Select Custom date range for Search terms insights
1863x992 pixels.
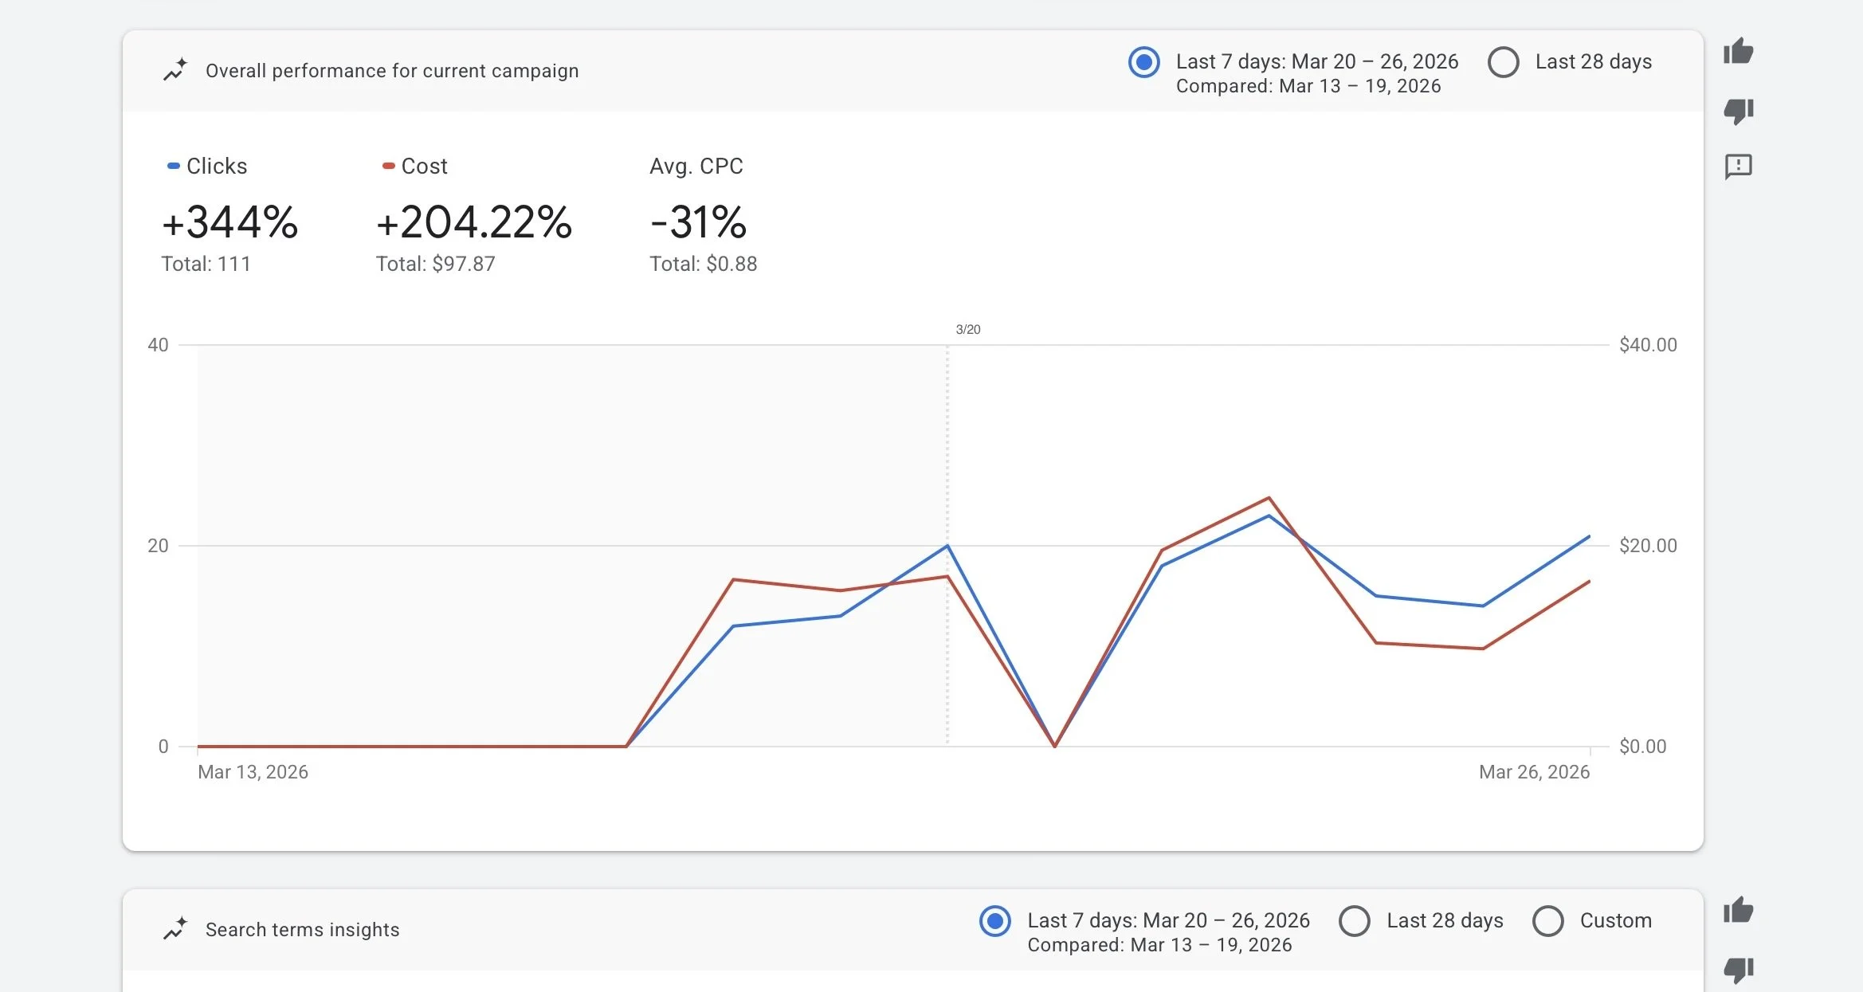(x=1549, y=922)
